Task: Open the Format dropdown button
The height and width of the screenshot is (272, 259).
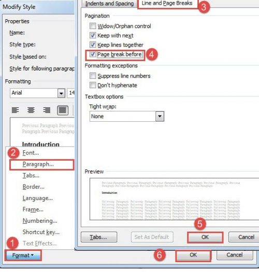Action: click(x=23, y=255)
